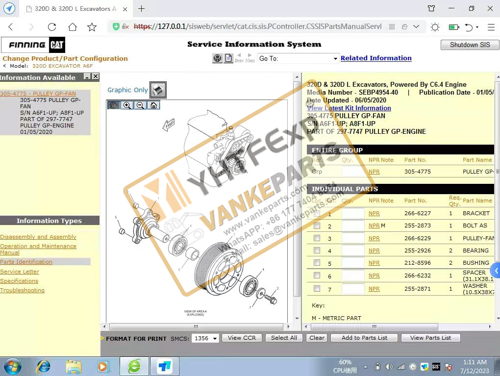Reload the browser page
Viewport: 500px width, 376px height.
click(x=51, y=27)
